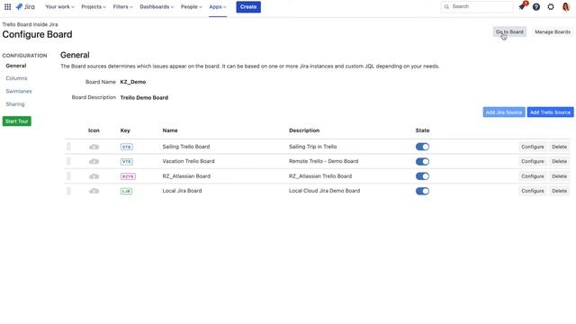Select General in the configuration sidebar
This screenshot has width=576, height=324.
16,66
